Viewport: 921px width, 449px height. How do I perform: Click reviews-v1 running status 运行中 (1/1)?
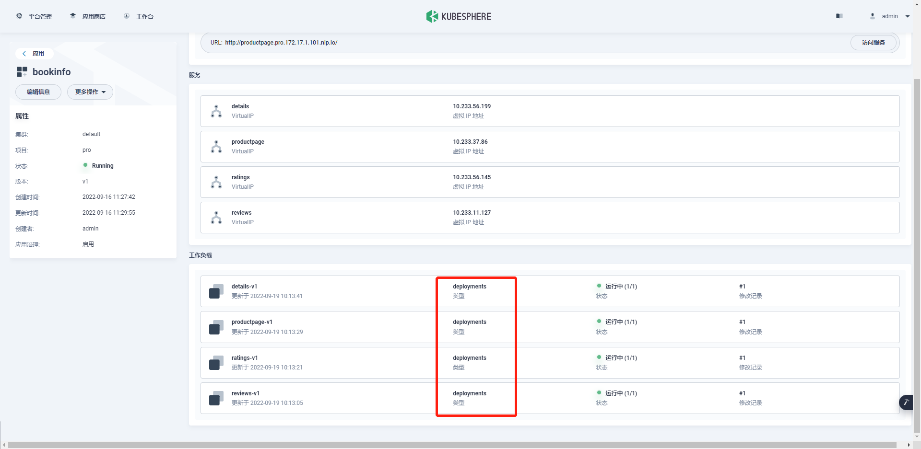[x=617, y=393]
